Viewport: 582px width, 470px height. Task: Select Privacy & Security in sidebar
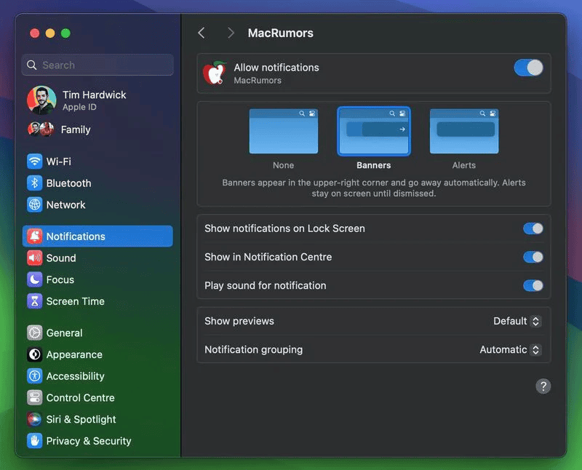point(88,441)
